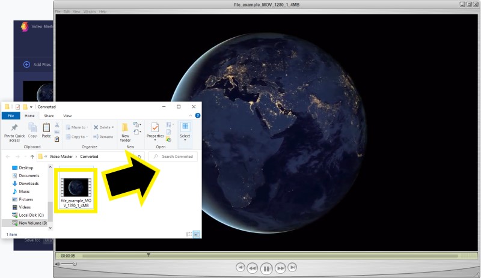
Task: Click Video Master in the address path
Action: pos(61,156)
